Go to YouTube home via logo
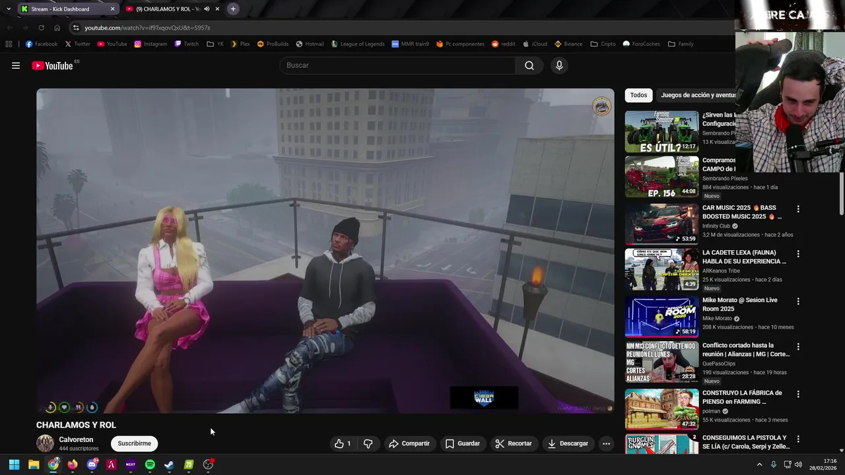The height and width of the screenshot is (475, 845). 52,65
